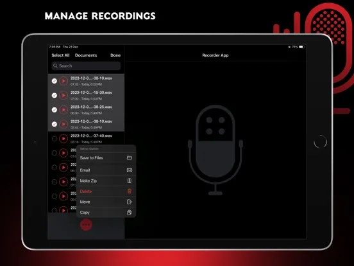This screenshot has width=354, height=266.
Task: Uncheck the 38-10.wav recording dated 6:02 PM
Action: pos(54,81)
